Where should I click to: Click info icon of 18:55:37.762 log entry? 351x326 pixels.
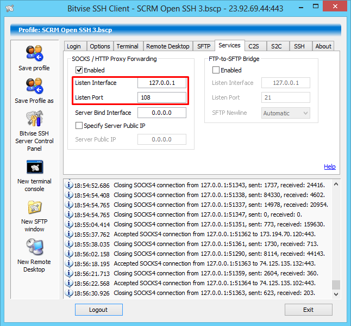point(69,235)
